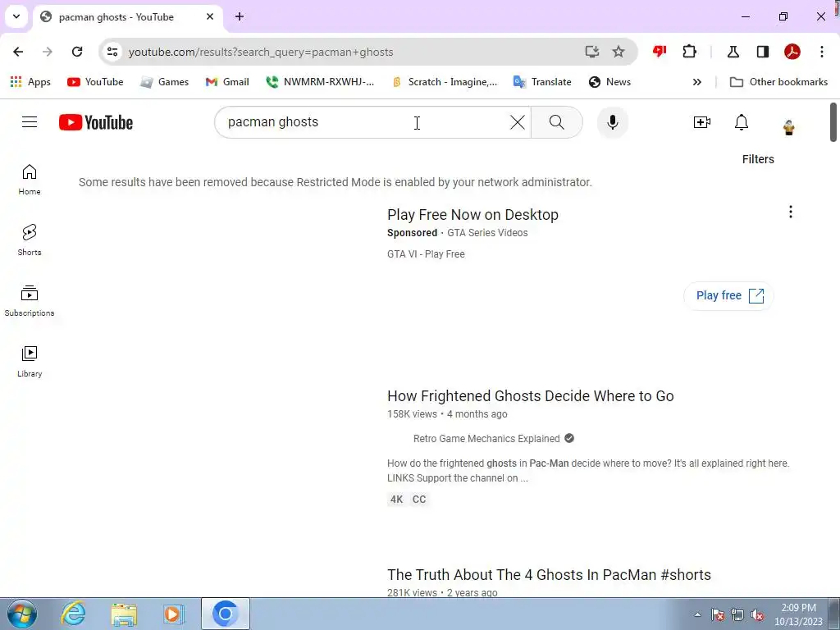
Task: Open the News bookmark
Action: tap(609, 82)
